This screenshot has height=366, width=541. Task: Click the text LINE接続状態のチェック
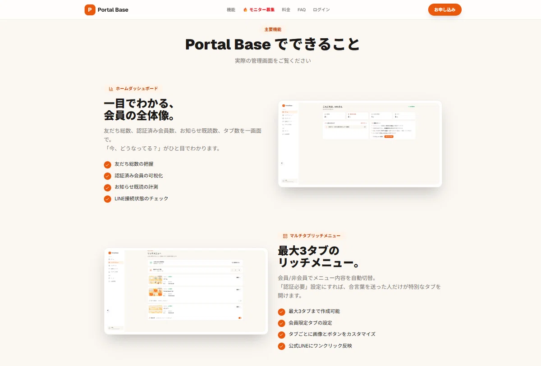[141, 199]
